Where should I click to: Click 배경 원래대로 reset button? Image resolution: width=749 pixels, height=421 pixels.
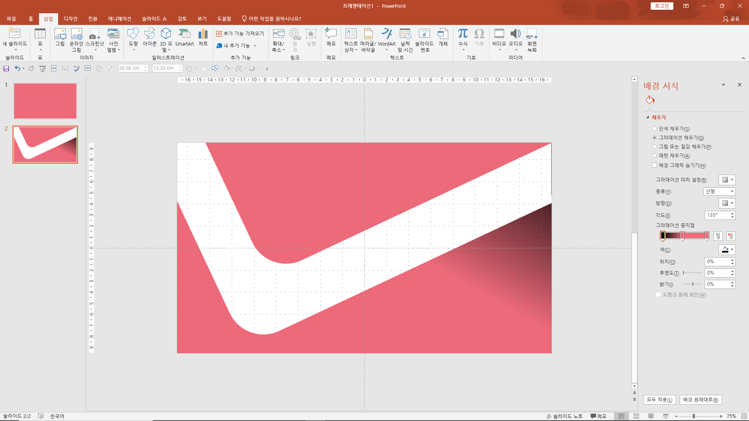(701, 400)
